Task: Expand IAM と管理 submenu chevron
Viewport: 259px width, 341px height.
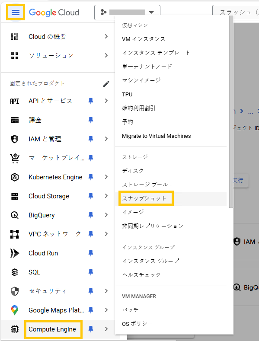Action: 106,139
